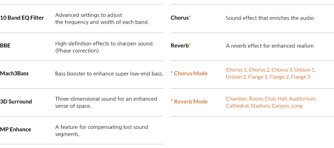Viewport: 334px width, 148px height.
Task: Click the Unison 2, Flange 1 line
Action: [268, 77]
